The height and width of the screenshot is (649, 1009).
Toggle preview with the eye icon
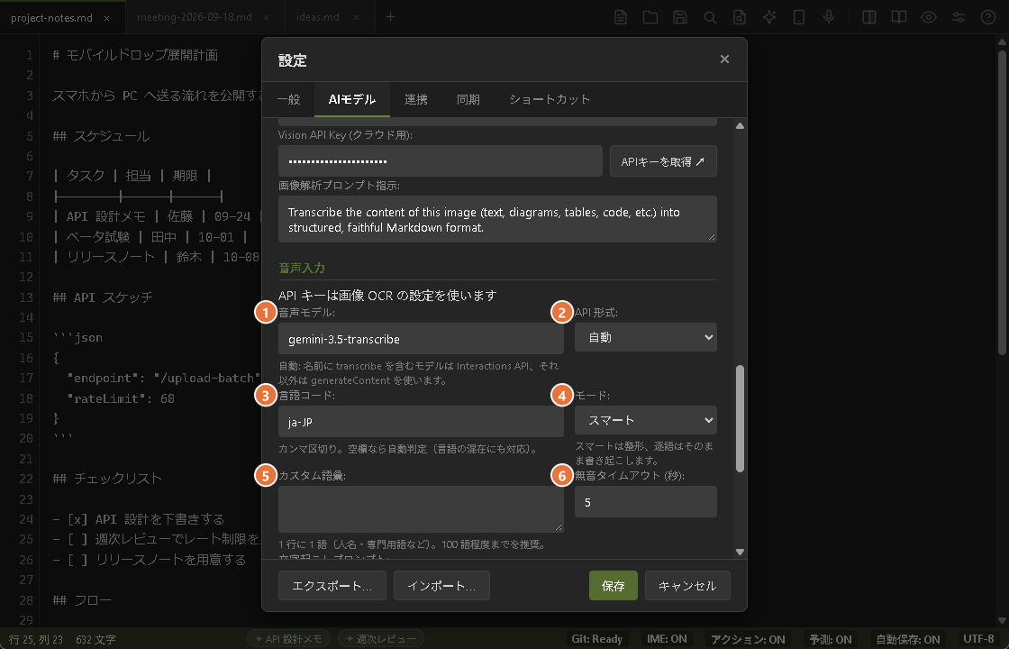(929, 17)
